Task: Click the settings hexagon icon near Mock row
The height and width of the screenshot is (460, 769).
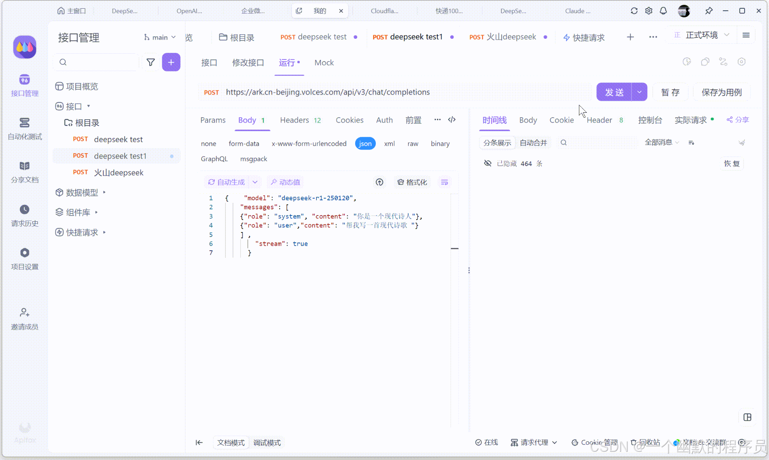Action: (742, 62)
